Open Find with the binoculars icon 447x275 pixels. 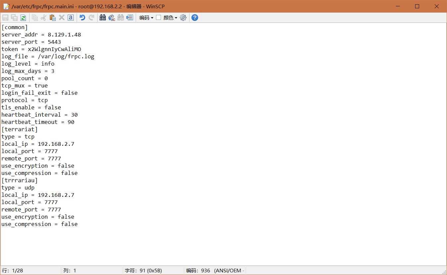[x=103, y=17]
